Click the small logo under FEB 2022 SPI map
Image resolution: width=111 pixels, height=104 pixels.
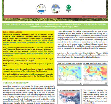[x=81, y=83]
